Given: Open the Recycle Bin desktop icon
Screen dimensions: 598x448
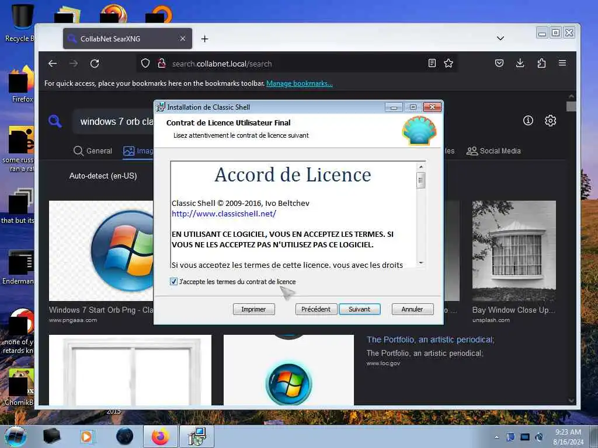Looking at the screenshot, I should [x=20, y=22].
